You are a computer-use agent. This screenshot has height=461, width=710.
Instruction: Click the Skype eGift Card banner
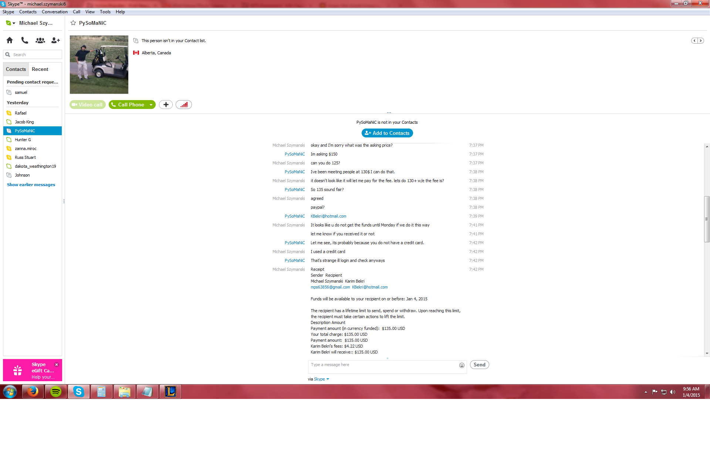[33, 370]
